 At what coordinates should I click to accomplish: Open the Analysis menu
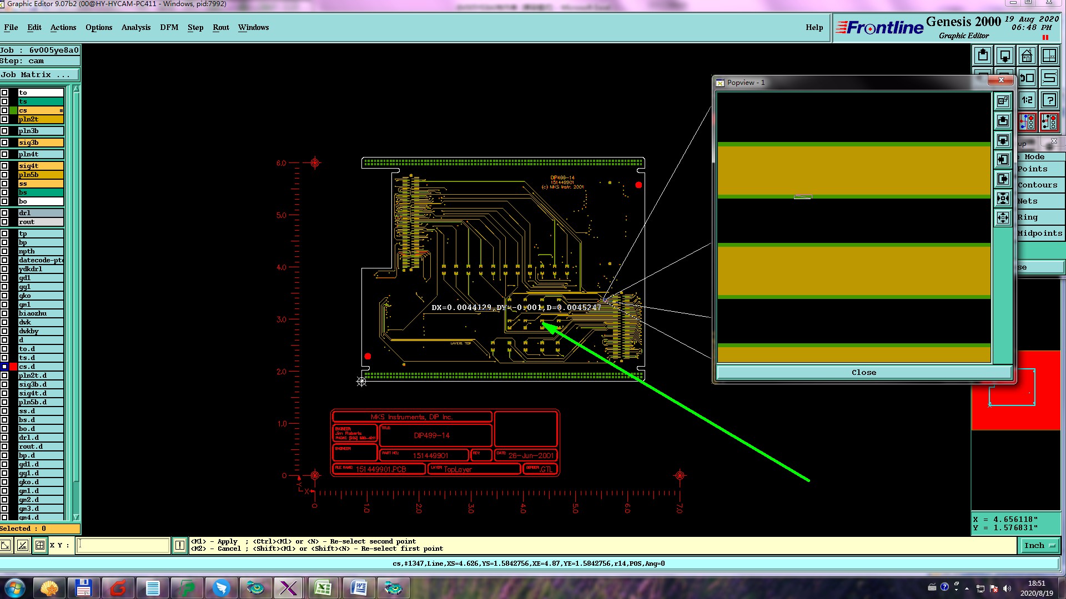(135, 27)
